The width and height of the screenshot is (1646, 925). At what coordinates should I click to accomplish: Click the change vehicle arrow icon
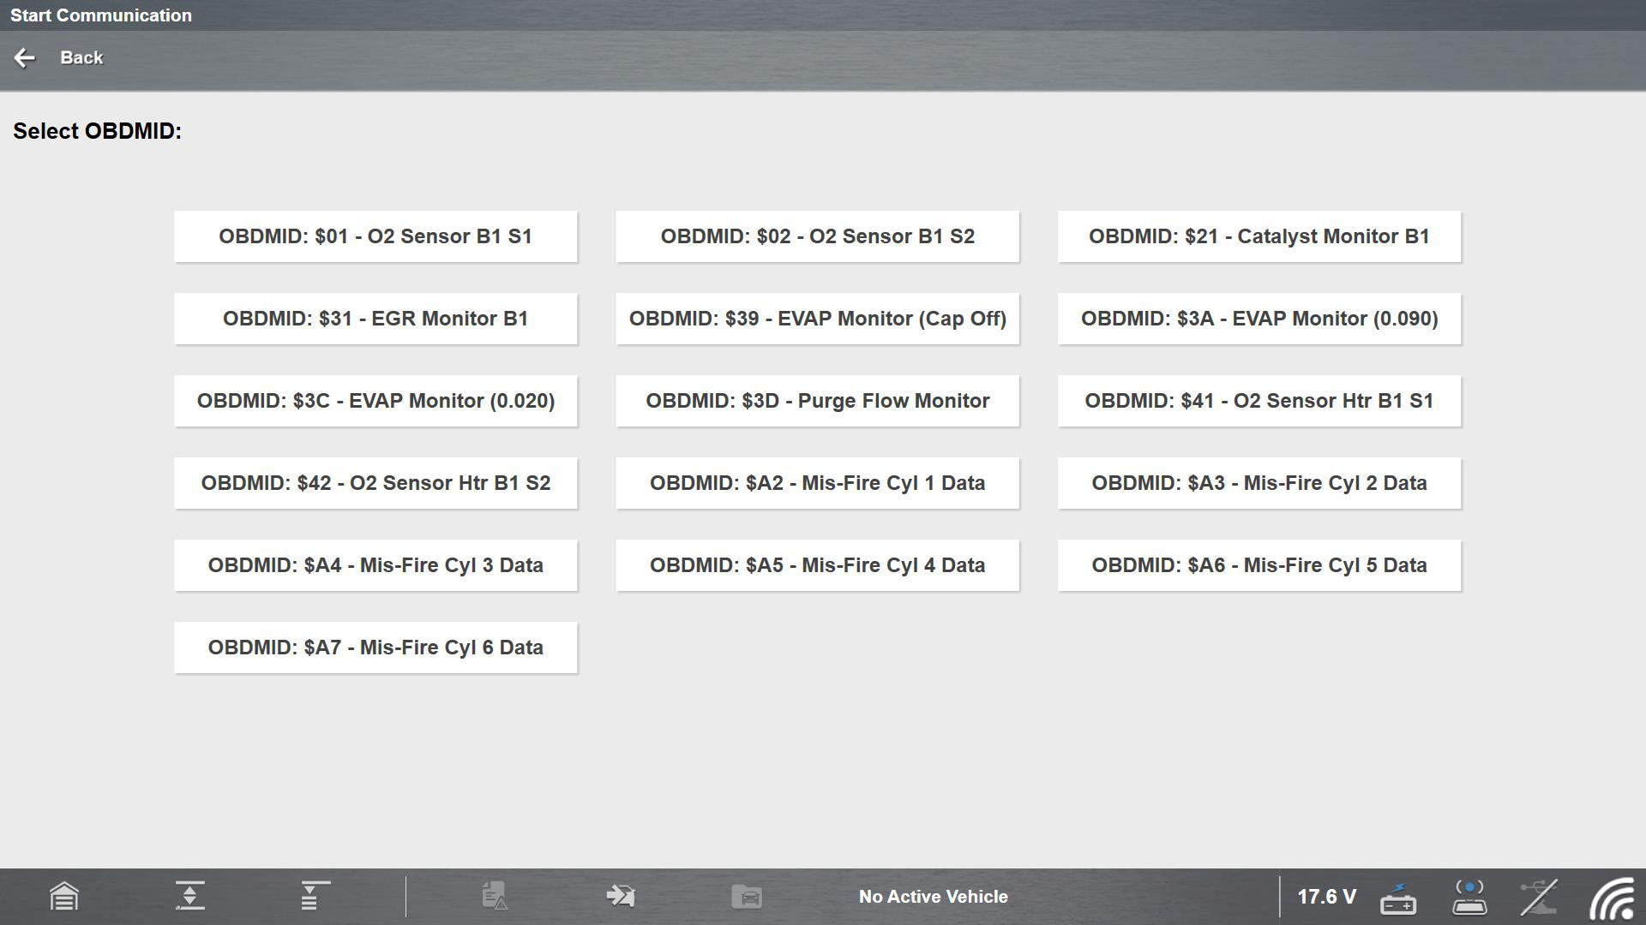pyautogui.click(x=621, y=896)
